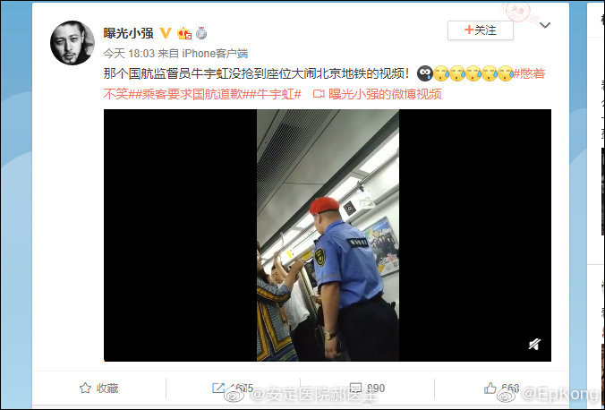Open the iPhone客户端 source link
605x410 pixels.
(215, 54)
